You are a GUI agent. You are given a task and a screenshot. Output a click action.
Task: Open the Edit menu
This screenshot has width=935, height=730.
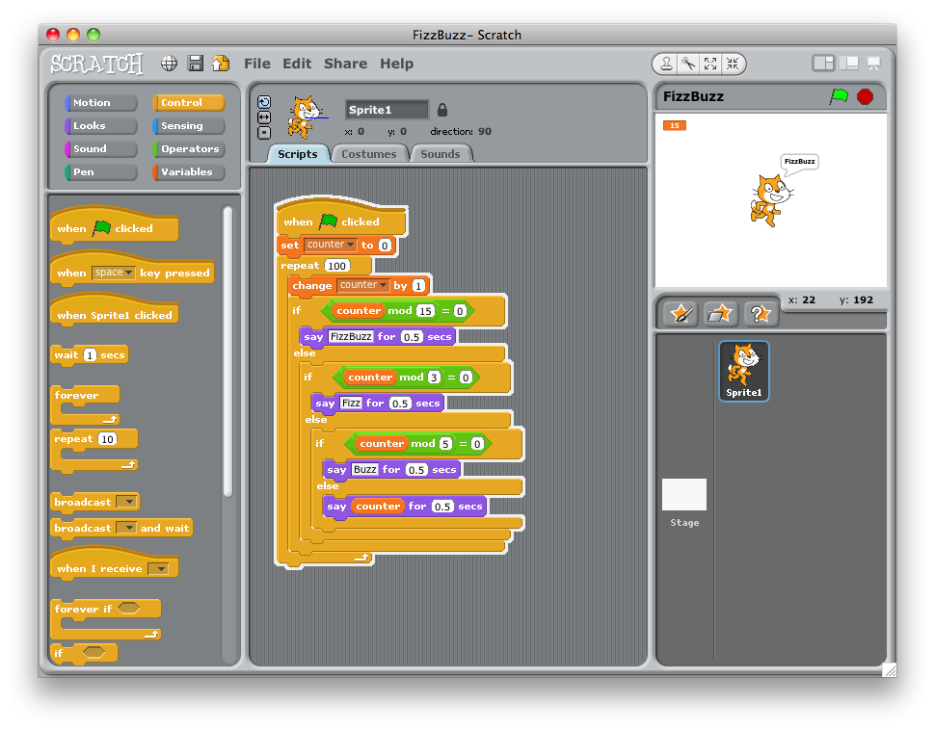point(297,64)
